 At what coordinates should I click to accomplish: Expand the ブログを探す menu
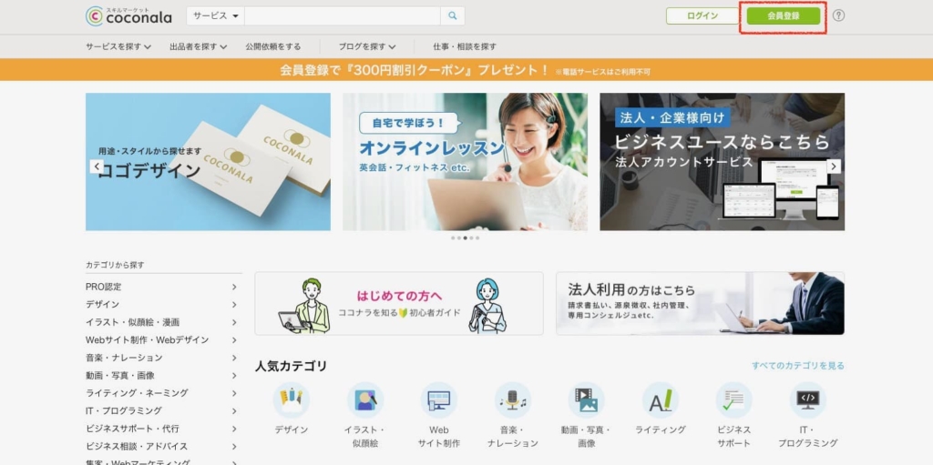click(367, 46)
